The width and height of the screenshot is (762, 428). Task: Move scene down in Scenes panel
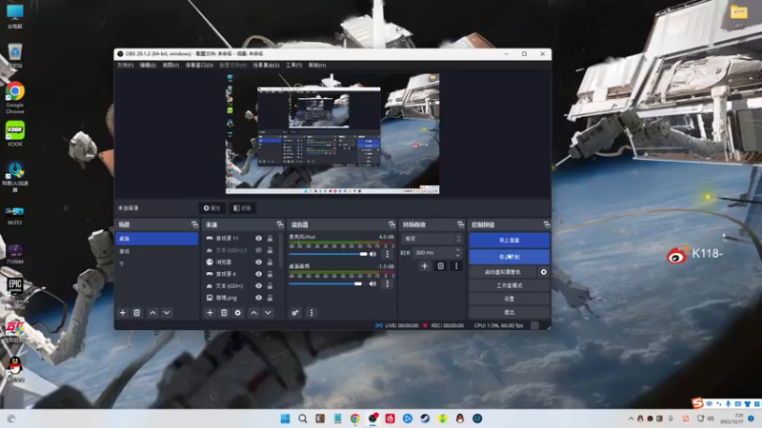click(x=167, y=313)
